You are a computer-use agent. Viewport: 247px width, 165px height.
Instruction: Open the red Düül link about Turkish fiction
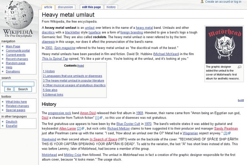tap(45, 118)
